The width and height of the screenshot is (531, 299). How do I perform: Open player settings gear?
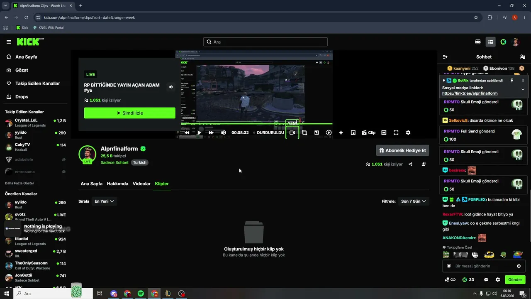pyautogui.click(x=408, y=132)
